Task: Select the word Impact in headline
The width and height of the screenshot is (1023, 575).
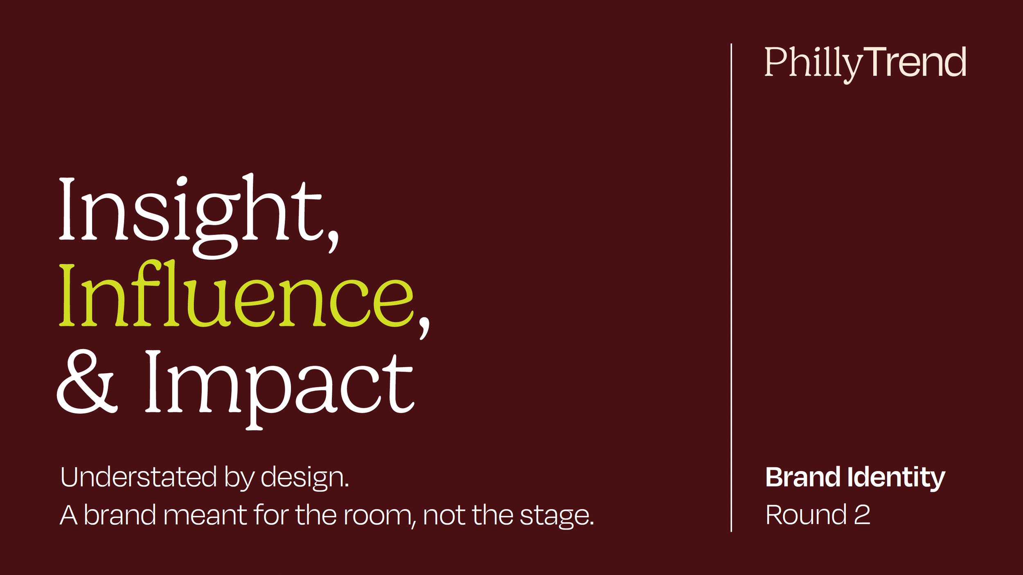Action: point(280,389)
